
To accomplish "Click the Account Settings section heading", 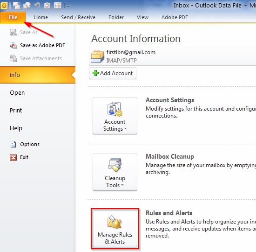I will click(170, 100).
